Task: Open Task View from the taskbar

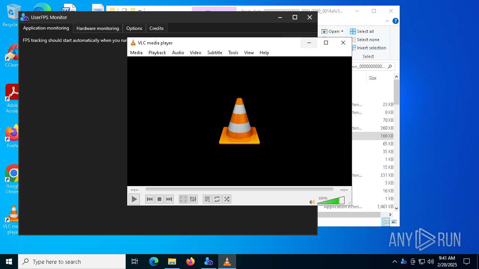Action: pos(135,262)
